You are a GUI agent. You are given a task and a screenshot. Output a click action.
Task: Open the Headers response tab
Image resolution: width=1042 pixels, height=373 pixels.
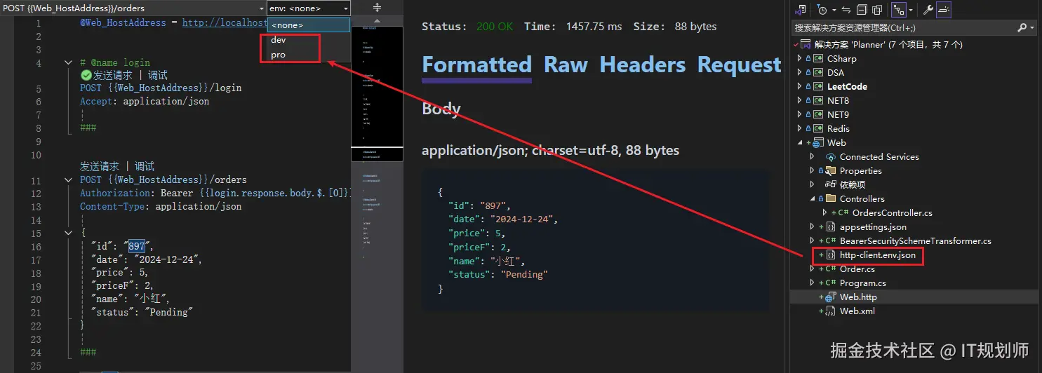point(642,65)
